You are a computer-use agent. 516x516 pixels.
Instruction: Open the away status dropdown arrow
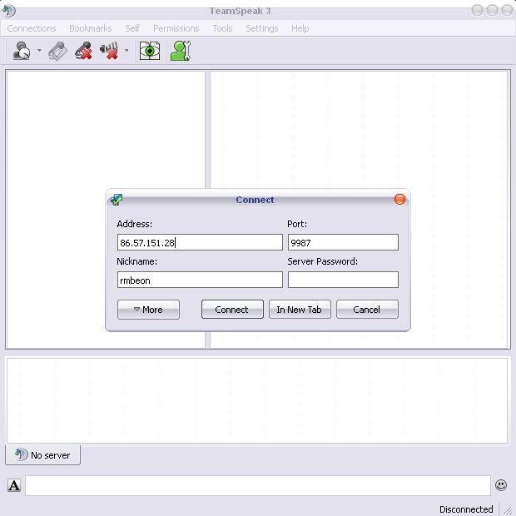pyautogui.click(x=39, y=51)
